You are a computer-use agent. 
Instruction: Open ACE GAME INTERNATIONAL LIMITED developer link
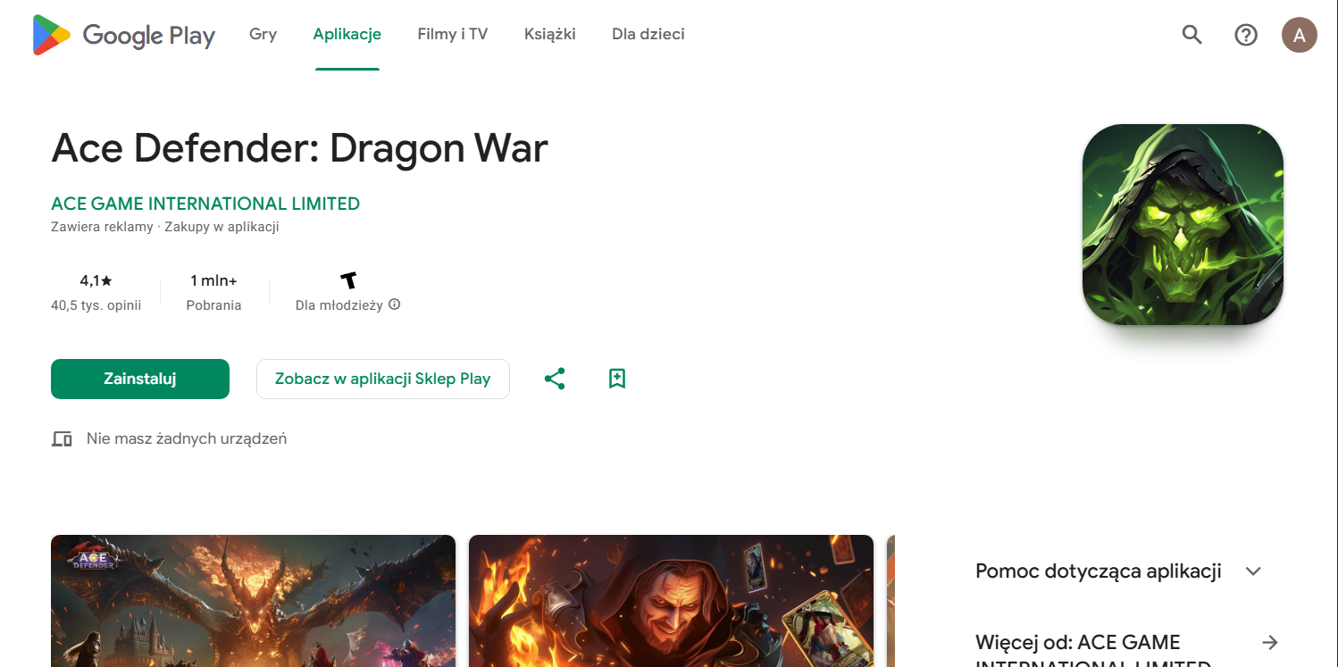(x=205, y=204)
